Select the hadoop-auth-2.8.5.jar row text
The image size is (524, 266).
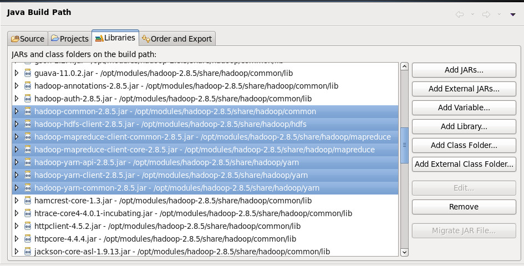(x=173, y=99)
